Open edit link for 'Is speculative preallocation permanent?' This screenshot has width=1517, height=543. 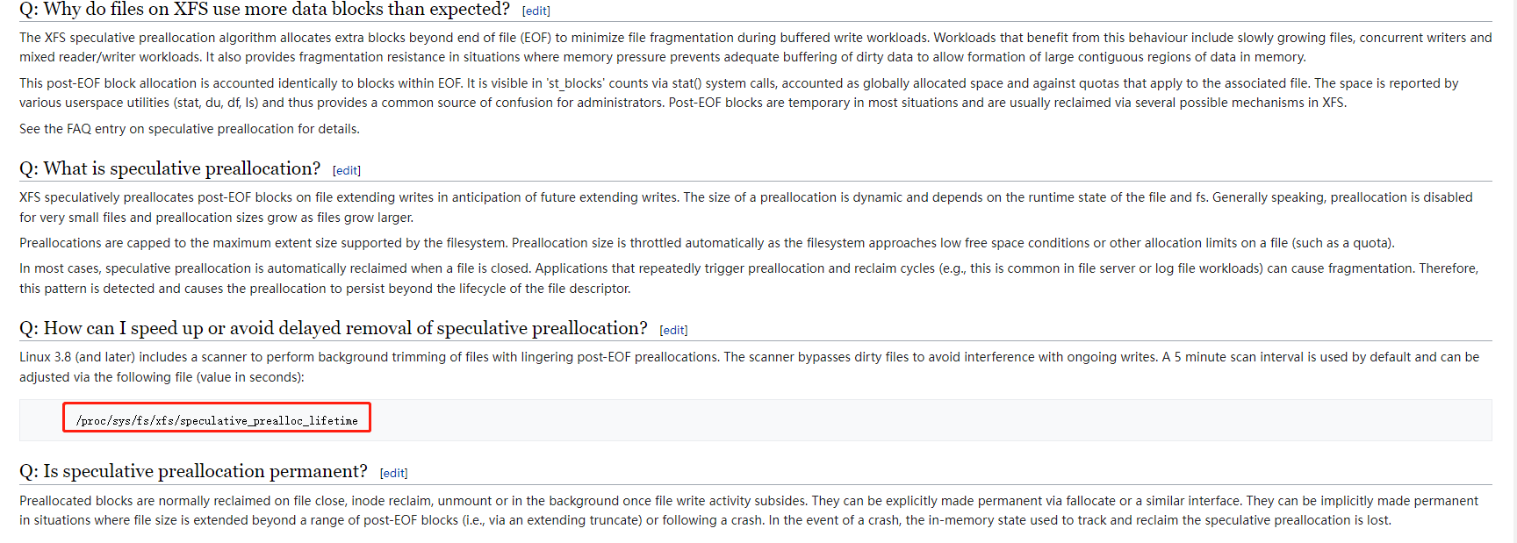coord(393,473)
